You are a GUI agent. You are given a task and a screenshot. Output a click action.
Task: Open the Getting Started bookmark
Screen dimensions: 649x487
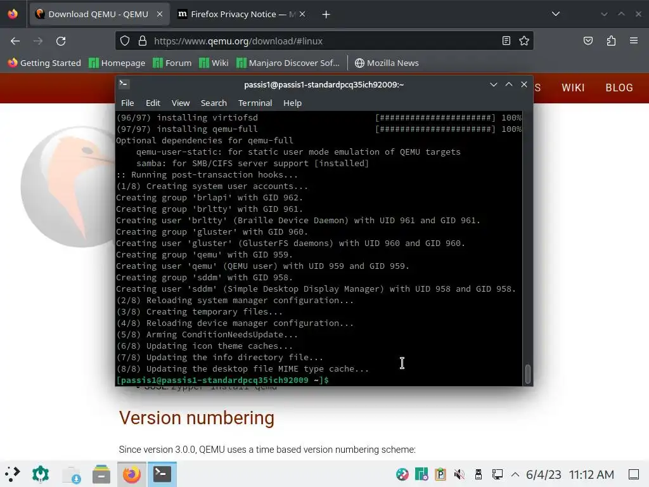coord(45,63)
